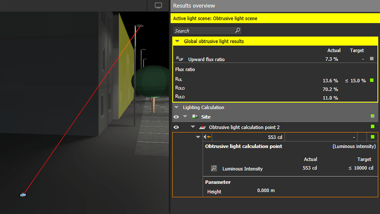Collapse the Global obtrusive light results section
This screenshot has width=380, height=214.
(177, 41)
